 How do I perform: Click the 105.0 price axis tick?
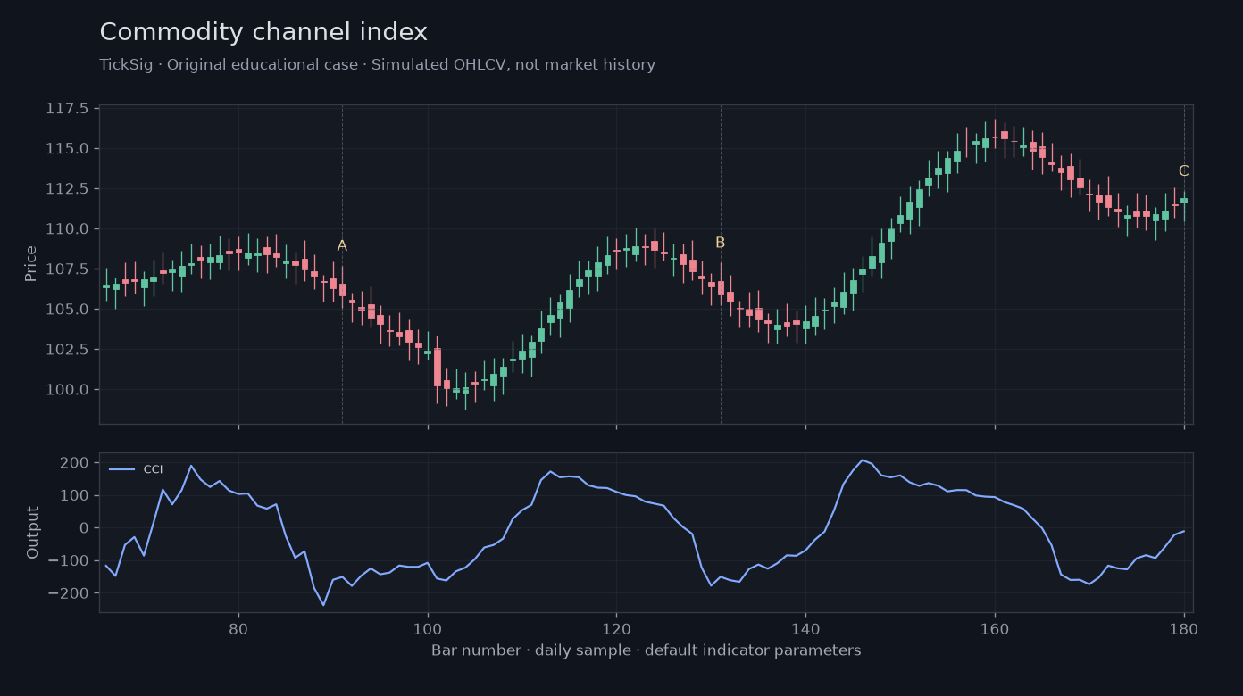click(68, 309)
